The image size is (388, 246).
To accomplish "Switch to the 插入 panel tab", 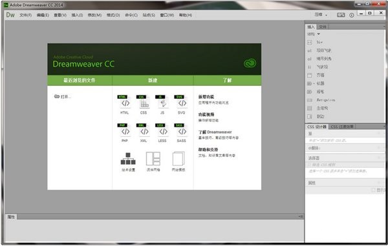I will coord(311,27).
